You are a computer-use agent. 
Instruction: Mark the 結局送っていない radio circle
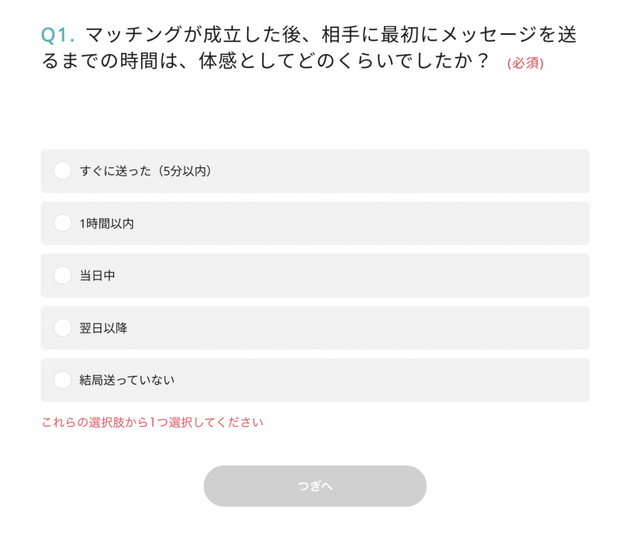click(x=62, y=379)
